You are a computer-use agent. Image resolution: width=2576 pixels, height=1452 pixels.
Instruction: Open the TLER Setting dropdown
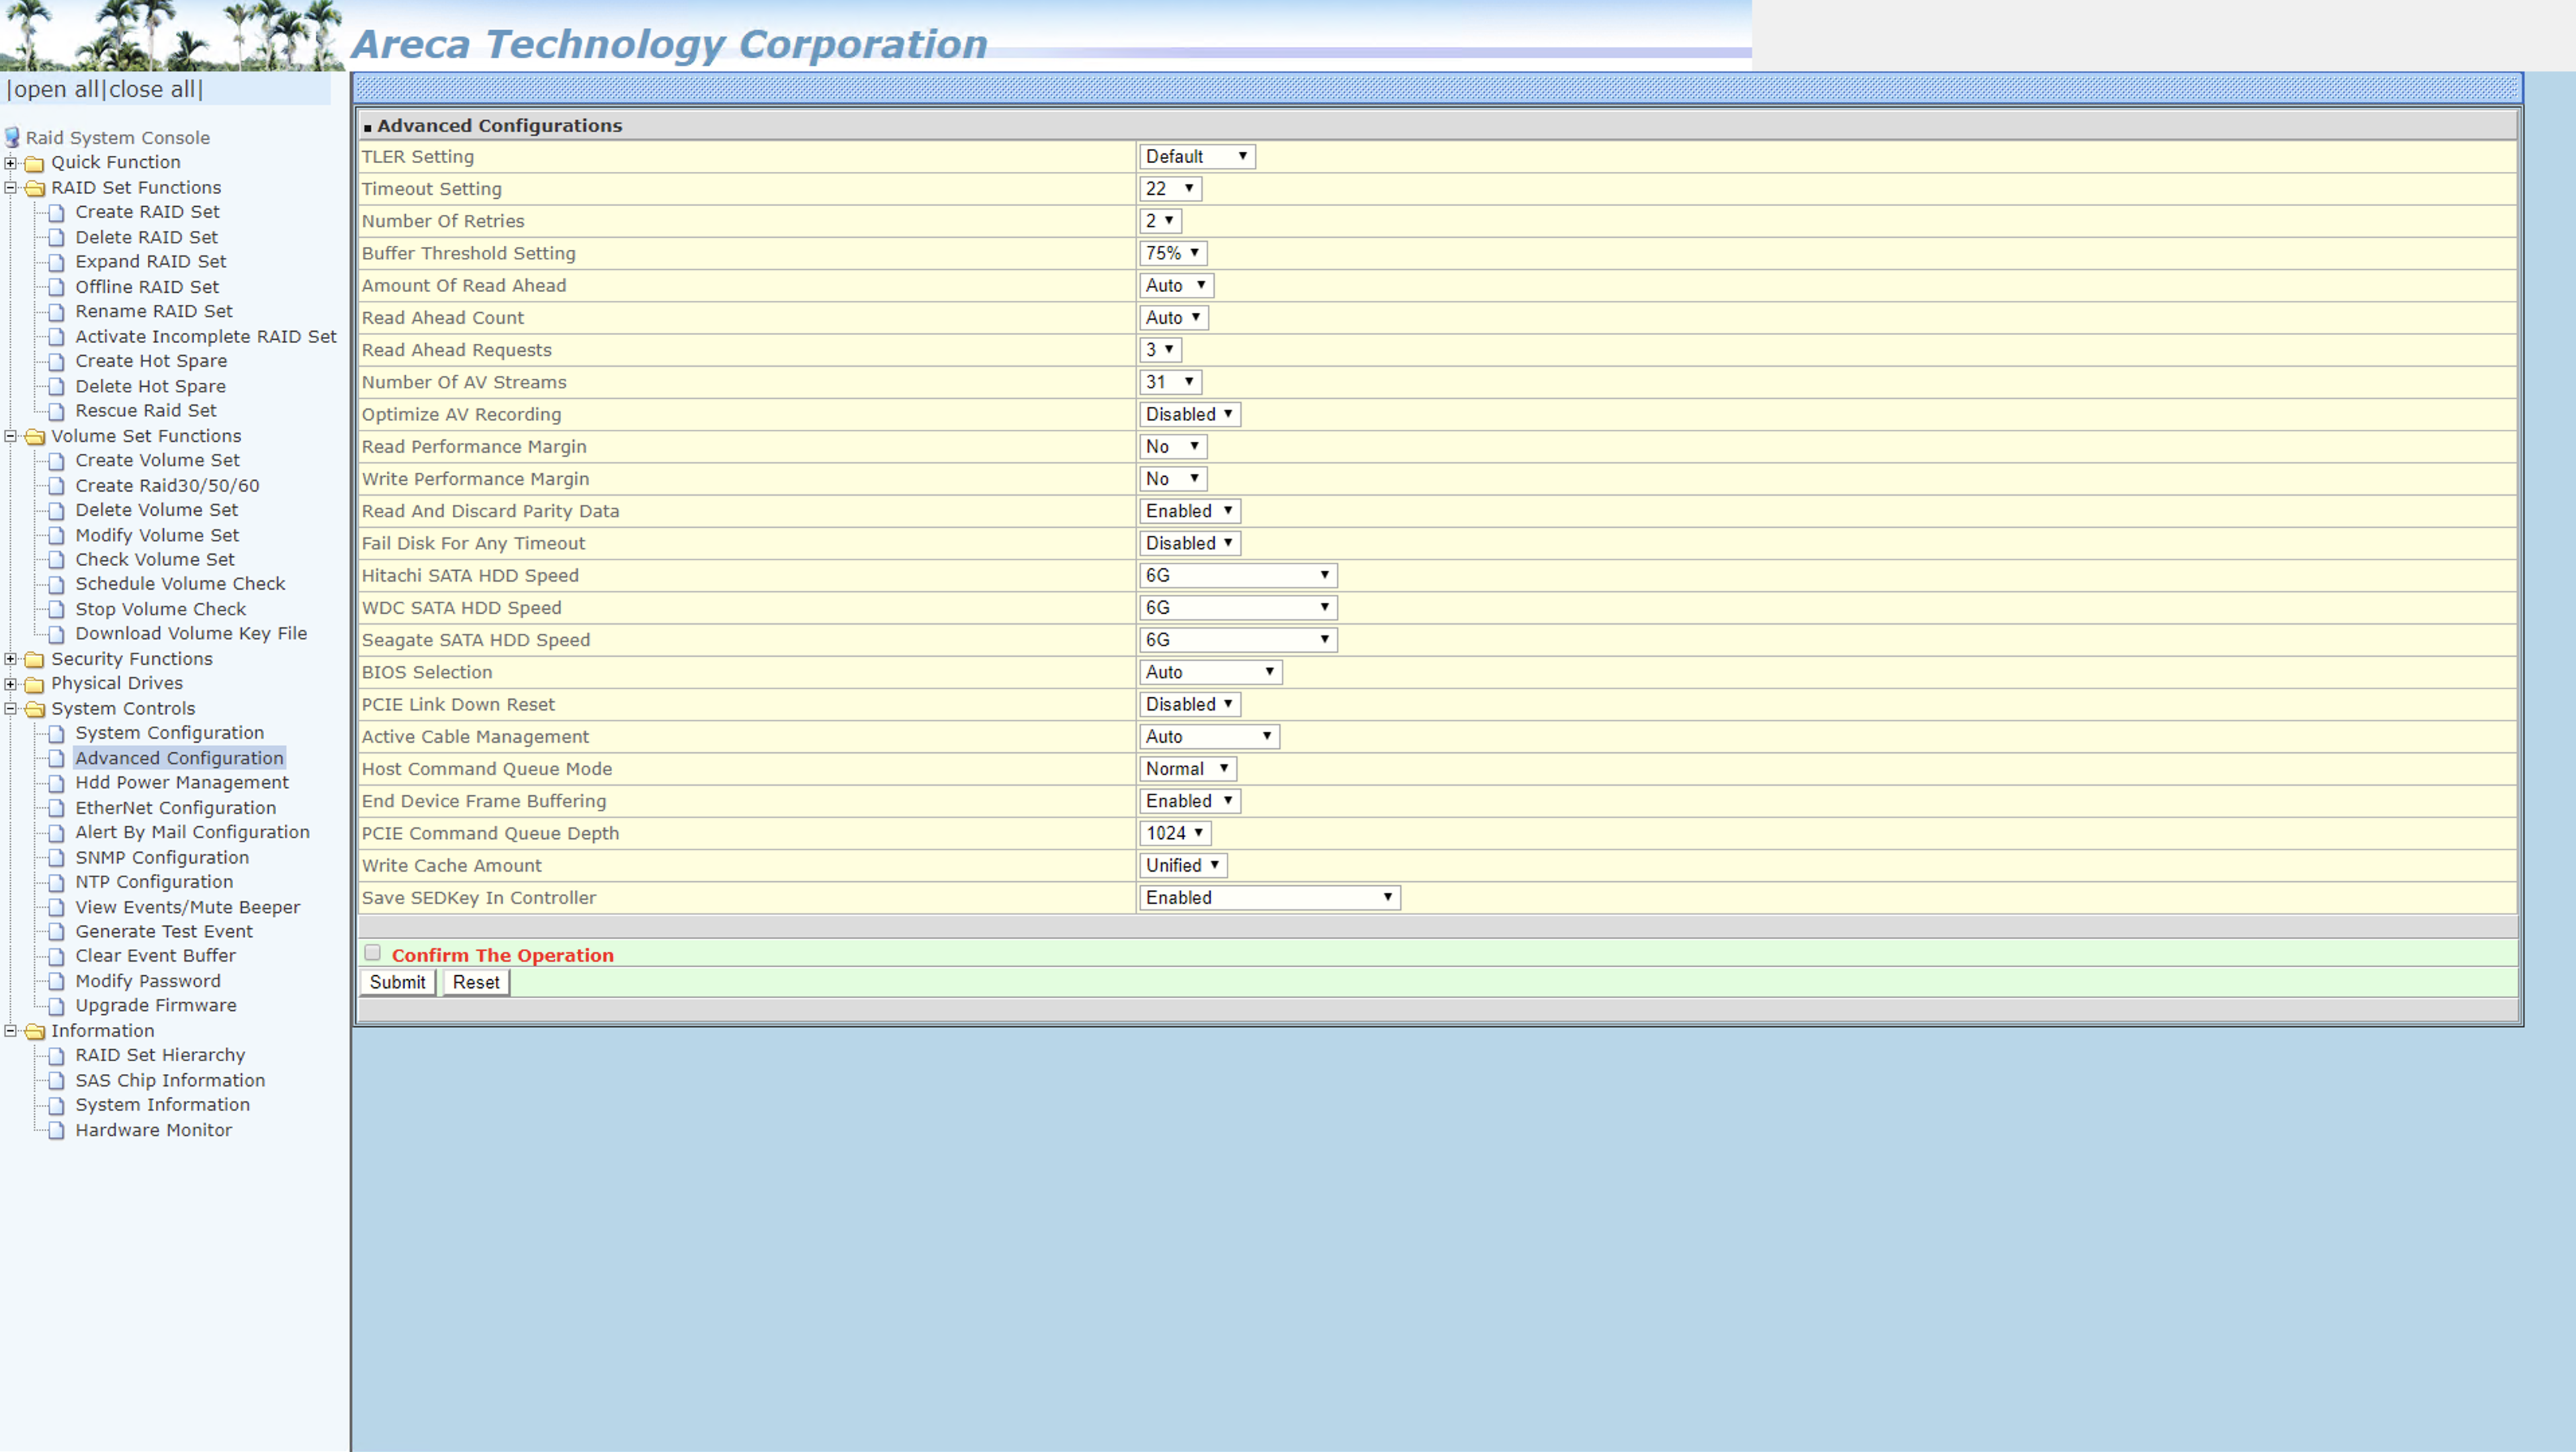1197,157
